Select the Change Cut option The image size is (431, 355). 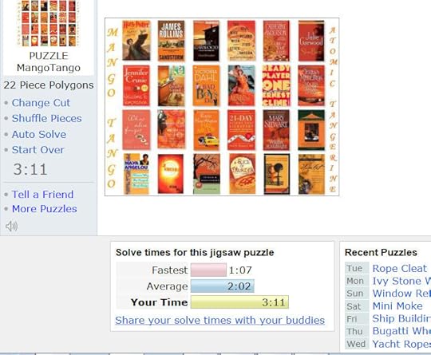coord(41,103)
